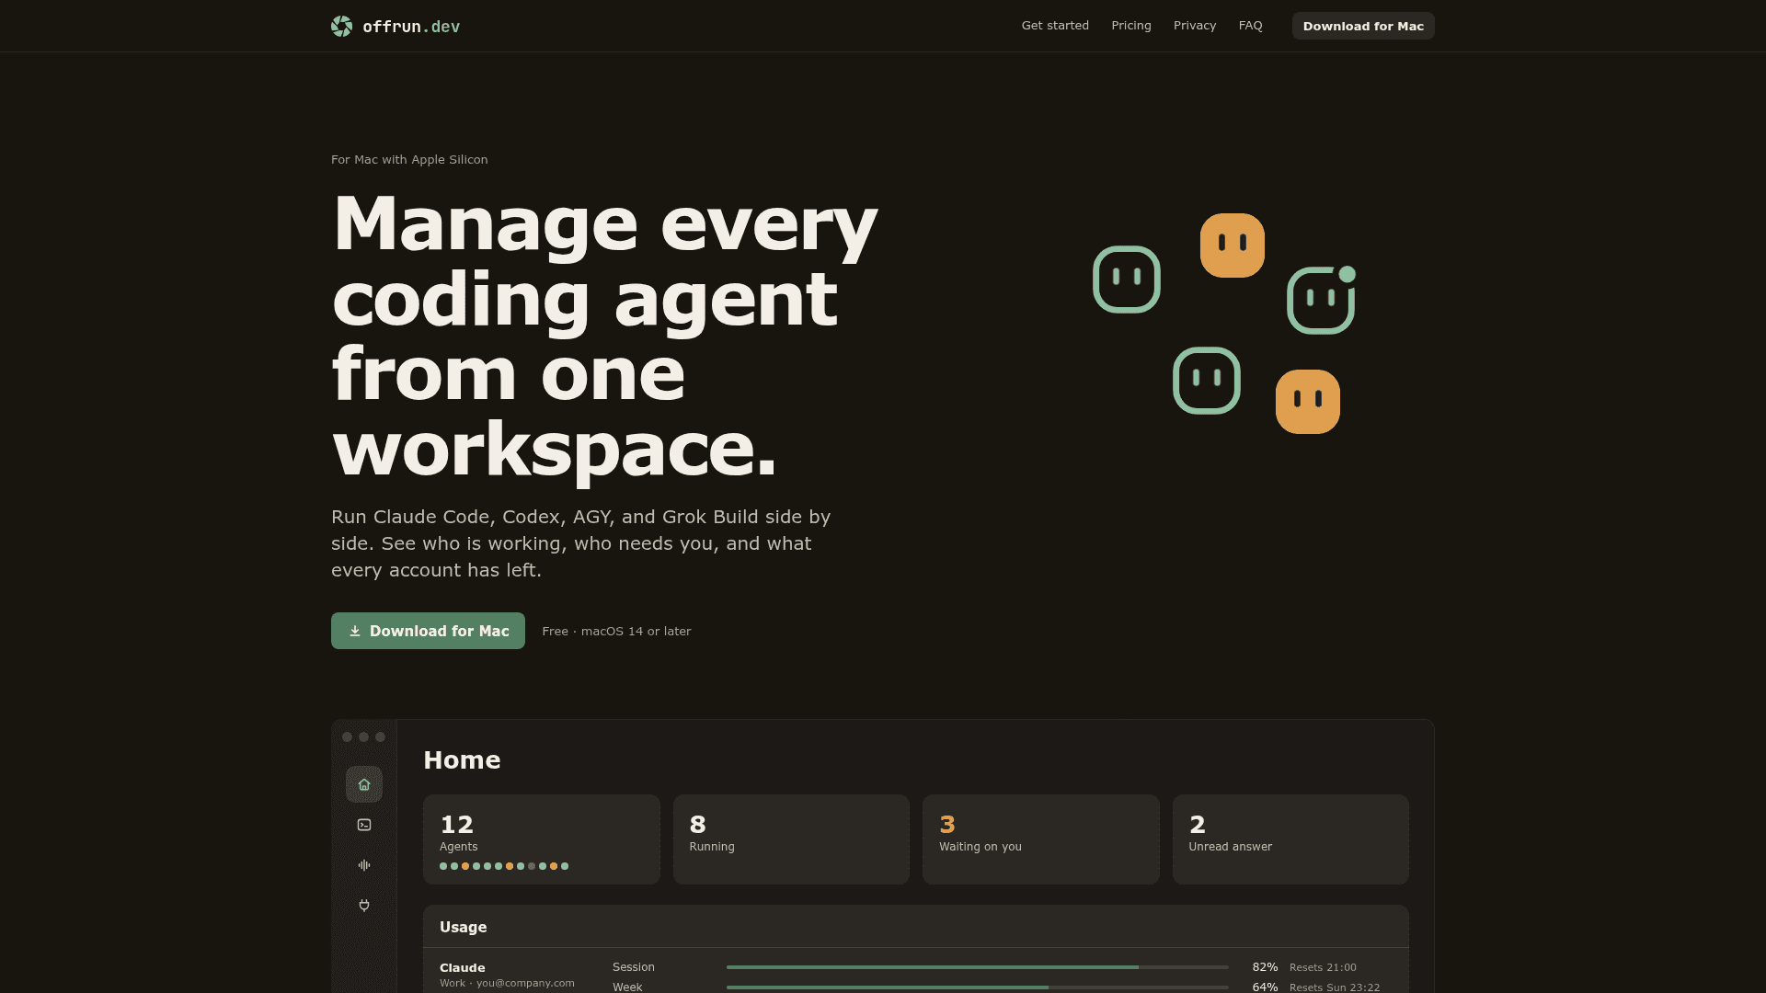
Task: Open the Get started nav link
Action: point(1055,26)
